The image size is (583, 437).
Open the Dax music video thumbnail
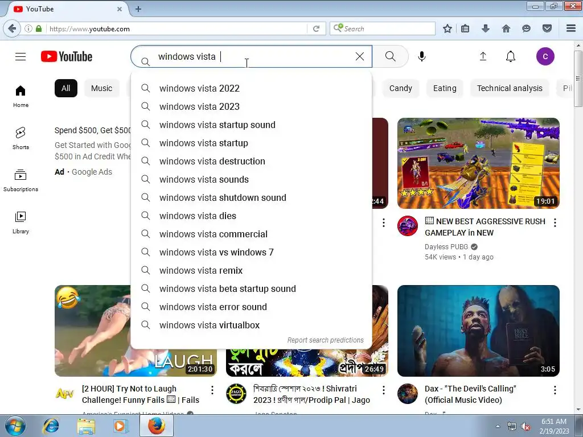click(478, 331)
